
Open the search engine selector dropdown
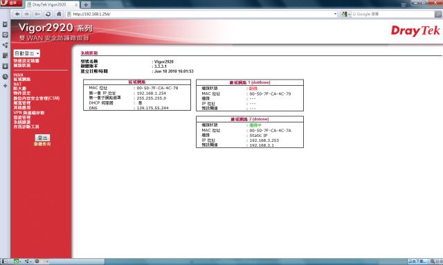point(346,14)
